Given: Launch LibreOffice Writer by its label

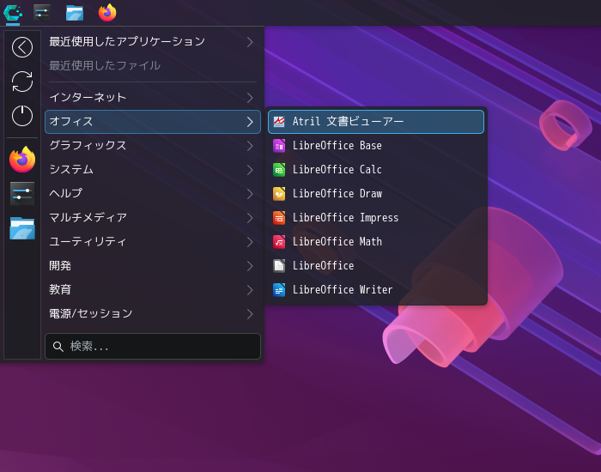Looking at the screenshot, I should 343,290.
